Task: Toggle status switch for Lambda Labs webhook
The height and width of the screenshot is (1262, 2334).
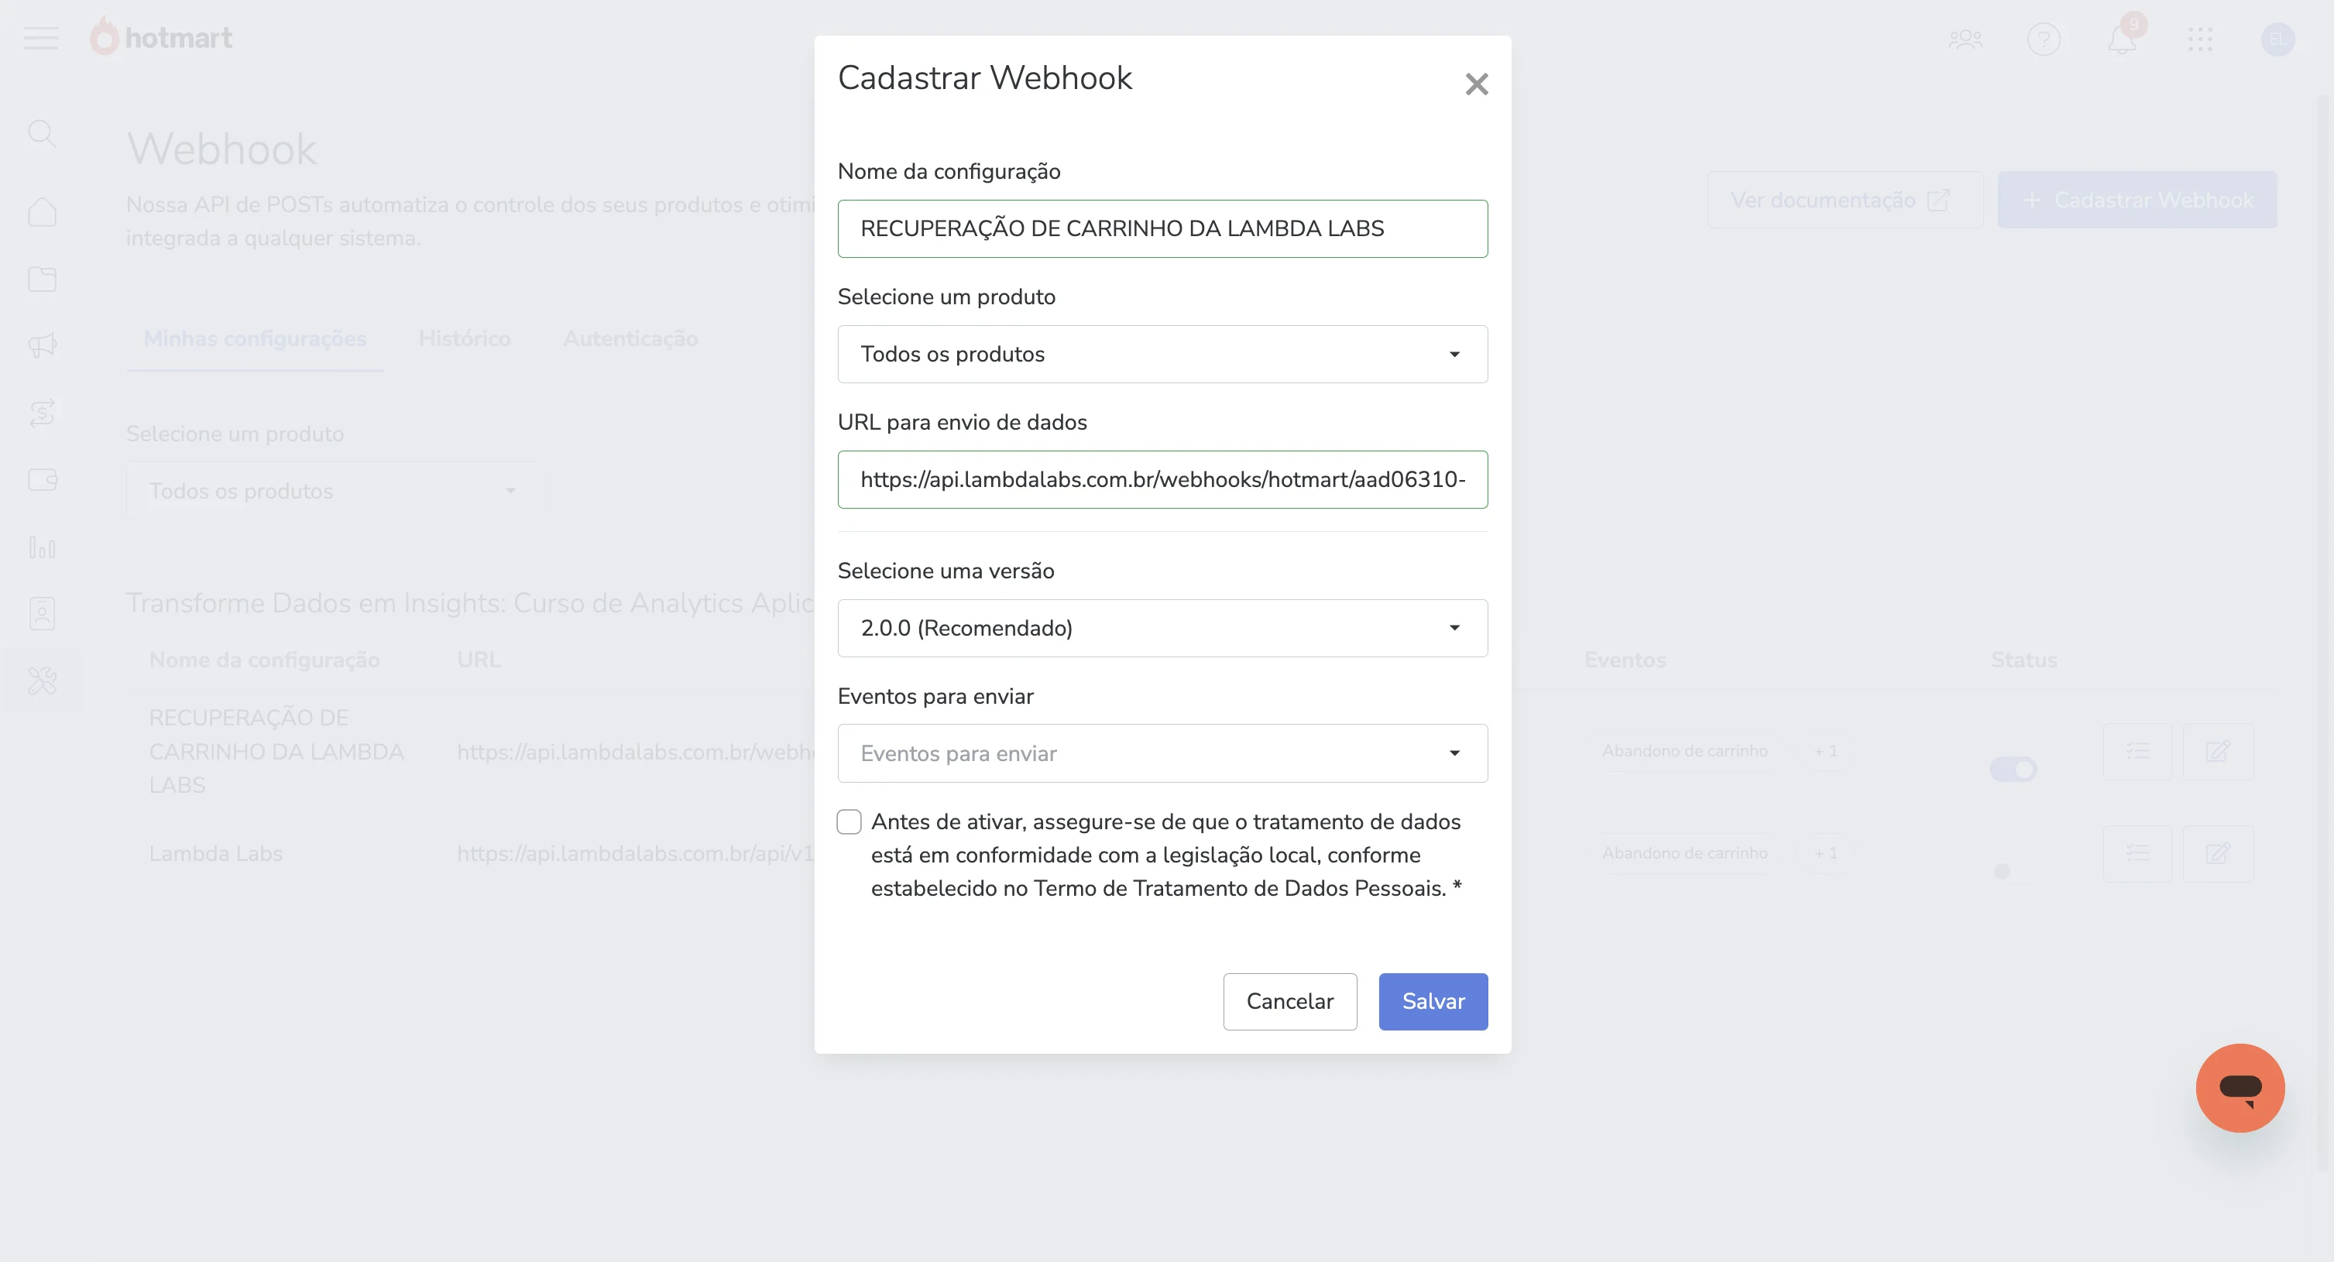Action: pos(2003,872)
